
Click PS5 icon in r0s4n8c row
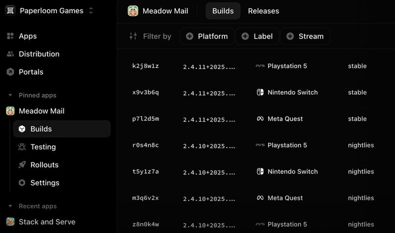coord(260,145)
